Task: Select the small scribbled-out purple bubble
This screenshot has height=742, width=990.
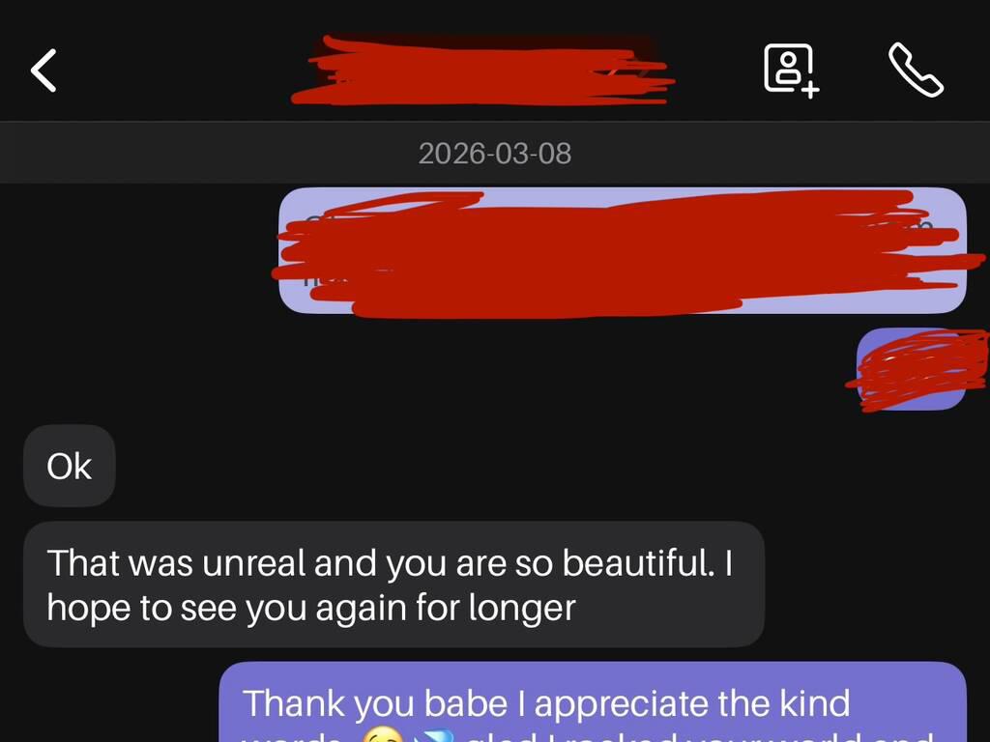Action: coord(911,369)
